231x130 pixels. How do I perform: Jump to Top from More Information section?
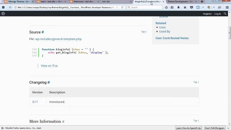(196, 121)
